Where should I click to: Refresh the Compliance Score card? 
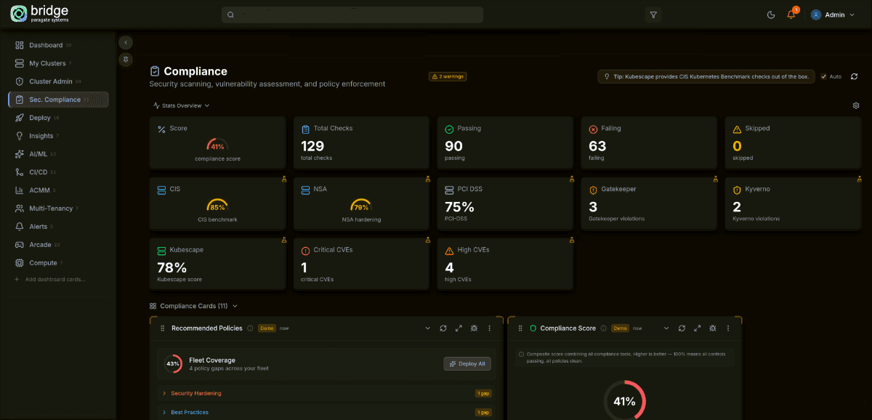coord(682,328)
